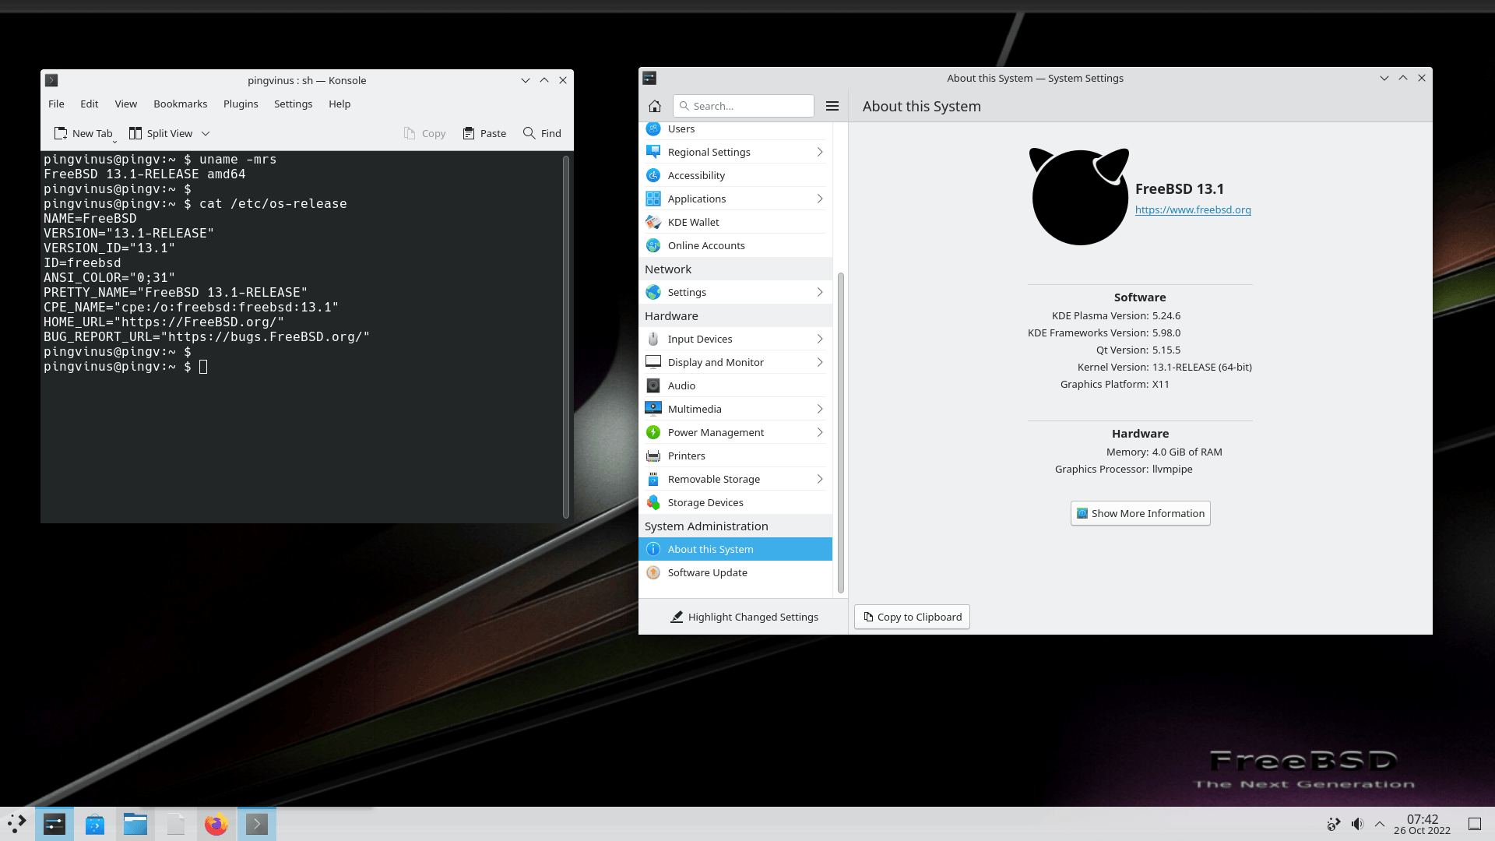Click the Paste icon in Konsole toolbar

point(484,133)
